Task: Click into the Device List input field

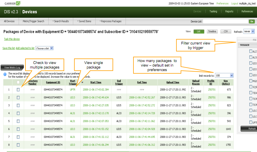Action: tap(225, 22)
